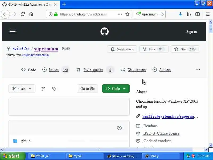
Task: Switch to Library window in taskbar
Action: [160, 156]
